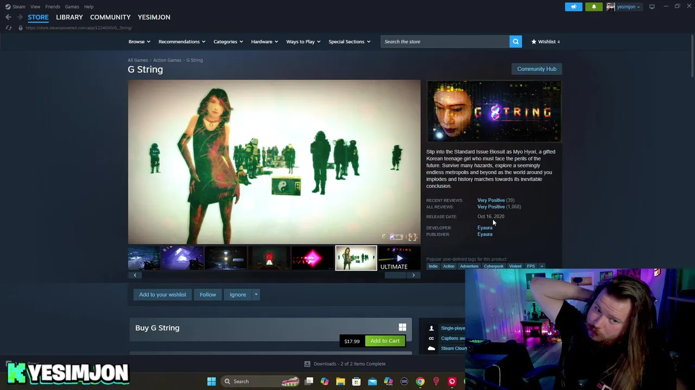Open the yesimjon account dropdown
Screen dimensions: 695x390
(x=628, y=6)
